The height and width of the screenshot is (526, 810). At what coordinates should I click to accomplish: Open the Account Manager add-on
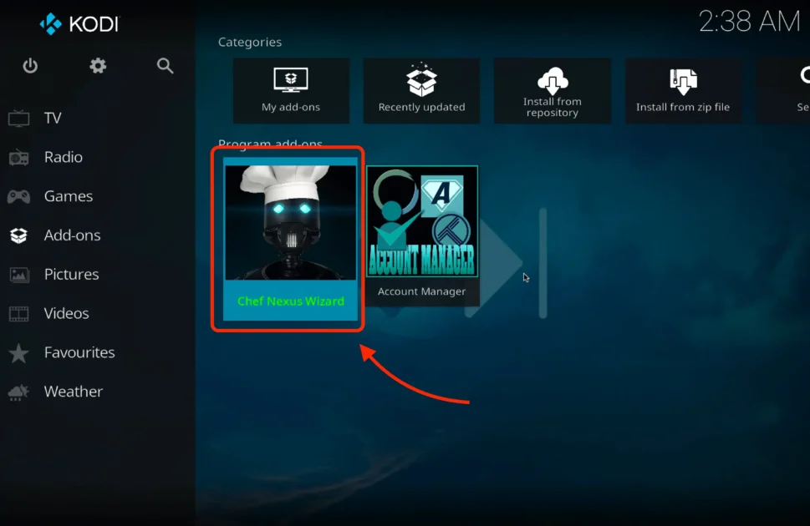[x=422, y=230]
